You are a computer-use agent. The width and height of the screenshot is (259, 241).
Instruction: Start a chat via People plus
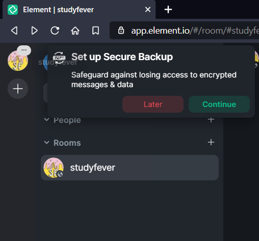(x=211, y=120)
